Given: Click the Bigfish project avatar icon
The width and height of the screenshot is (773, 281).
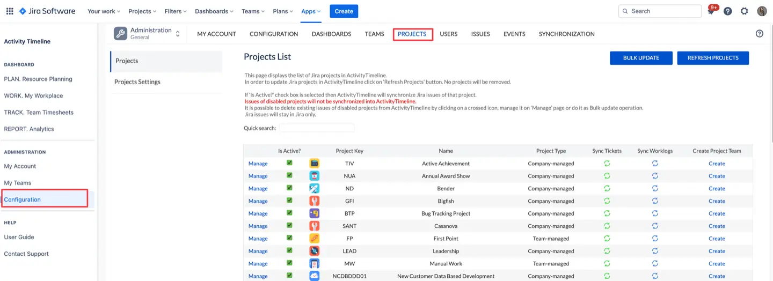Looking at the screenshot, I should point(314,201).
